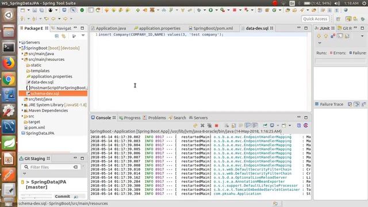The height and width of the screenshot is (207, 368).
Task: Click Remove All Terminated Launches double-X icon
Action: pos(209,125)
